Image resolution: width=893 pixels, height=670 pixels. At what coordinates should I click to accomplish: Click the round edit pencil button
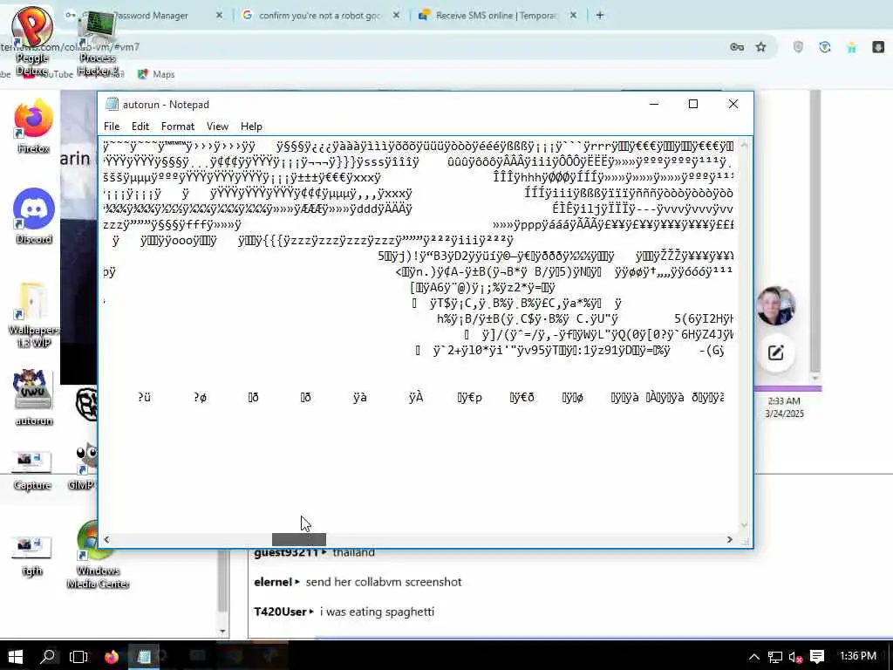tap(775, 353)
